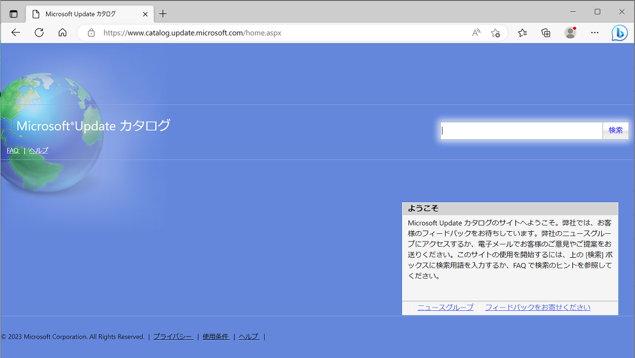Open the Favorites list
This screenshot has width=635, height=358.
pyautogui.click(x=522, y=33)
